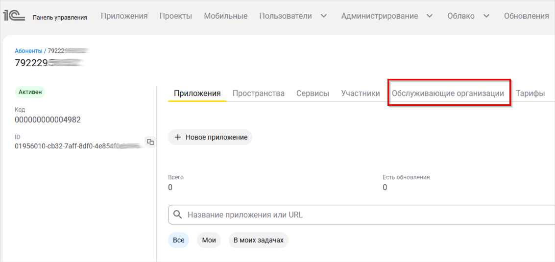
Task: Select the В моих задачах filter chip
Action: click(x=259, y=240)
